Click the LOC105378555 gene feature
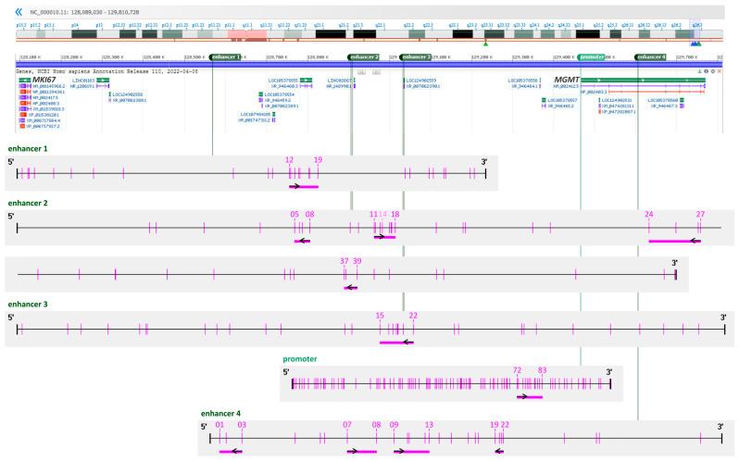The height and width of the screenshot is (462, 739). pos(282,81)
